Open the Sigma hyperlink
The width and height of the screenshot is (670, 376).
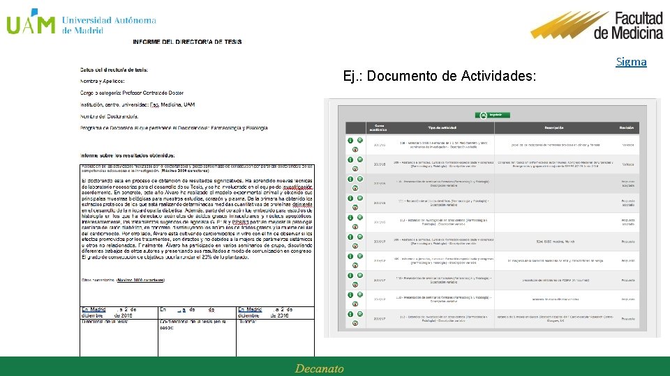631,62
